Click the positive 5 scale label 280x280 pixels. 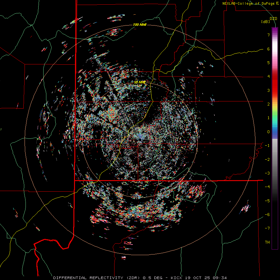268,63
